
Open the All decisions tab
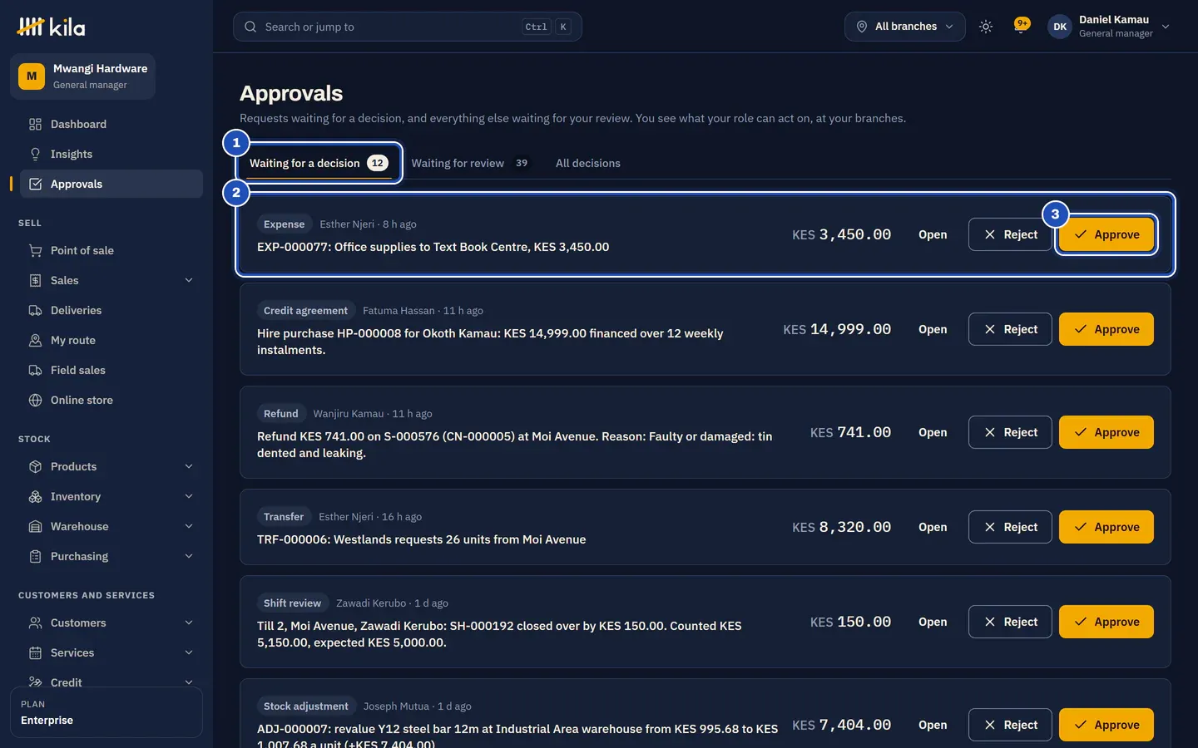tap(588, 163)
